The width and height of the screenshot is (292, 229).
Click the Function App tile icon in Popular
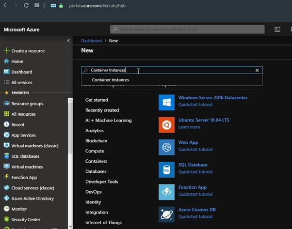pos(166,192)
